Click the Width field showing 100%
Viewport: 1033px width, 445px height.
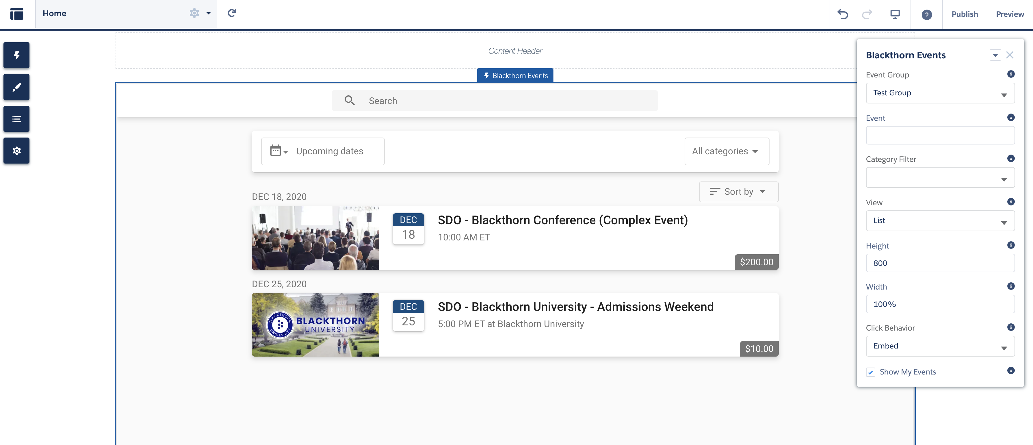(x=940, y=304)
